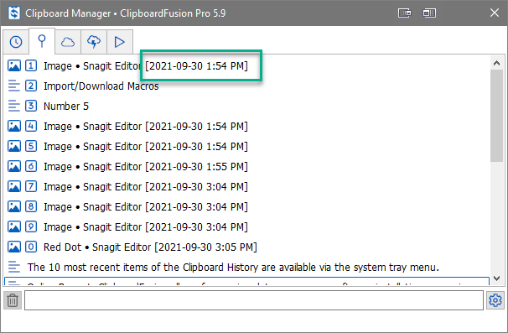
Task: Click scrollbar down arrow
Action: click(x=496, y=278)
